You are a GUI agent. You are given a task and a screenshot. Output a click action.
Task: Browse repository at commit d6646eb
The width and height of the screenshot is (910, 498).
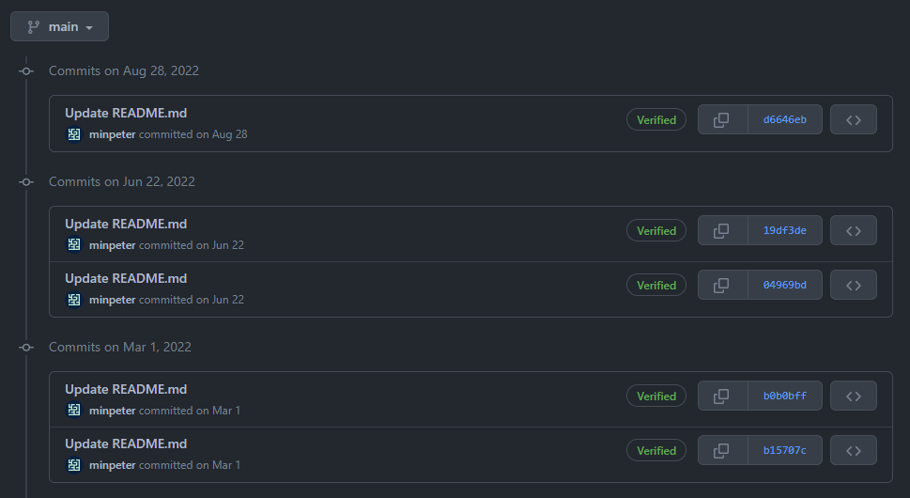853,120
